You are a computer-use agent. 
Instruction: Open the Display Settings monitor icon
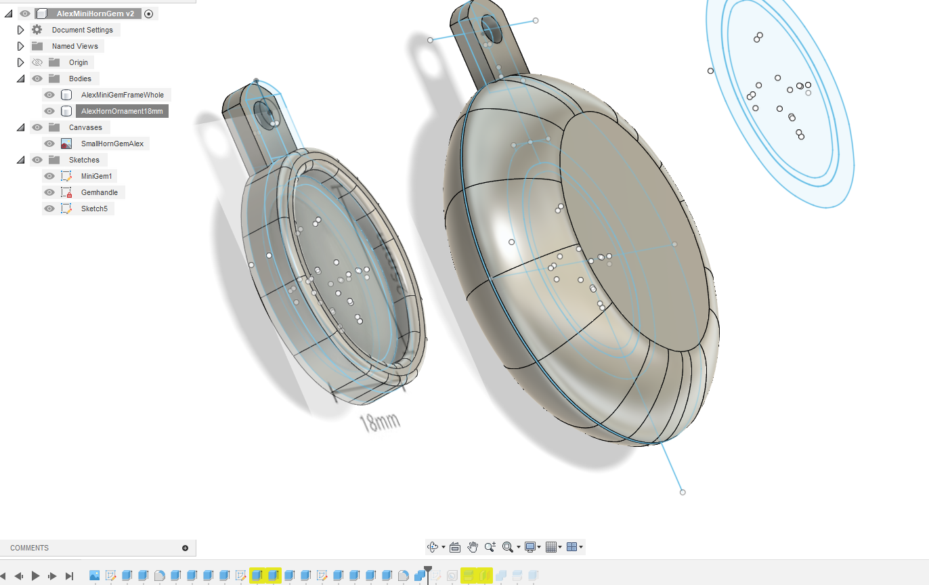tap(530, 547)
